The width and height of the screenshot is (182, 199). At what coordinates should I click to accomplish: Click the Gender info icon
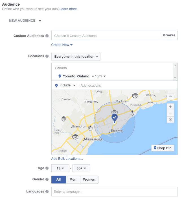click(x=47, y=179)
